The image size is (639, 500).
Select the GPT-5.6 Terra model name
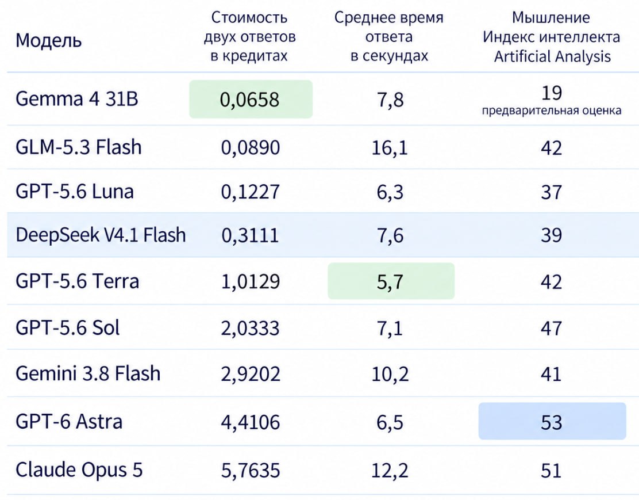(77, 281)
